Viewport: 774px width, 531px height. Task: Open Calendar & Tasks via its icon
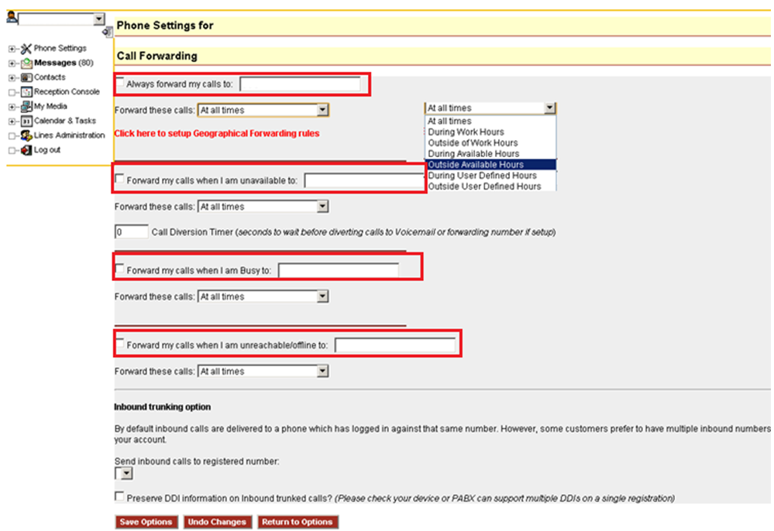(26, 121)
